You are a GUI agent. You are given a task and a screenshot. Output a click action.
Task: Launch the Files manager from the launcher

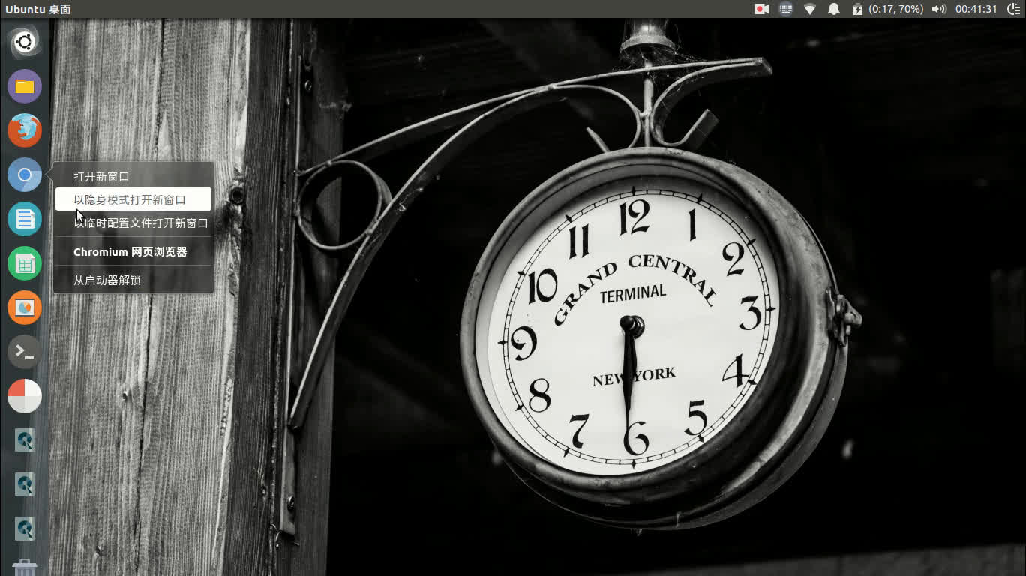pyautogui.click(x=25, y=86)
